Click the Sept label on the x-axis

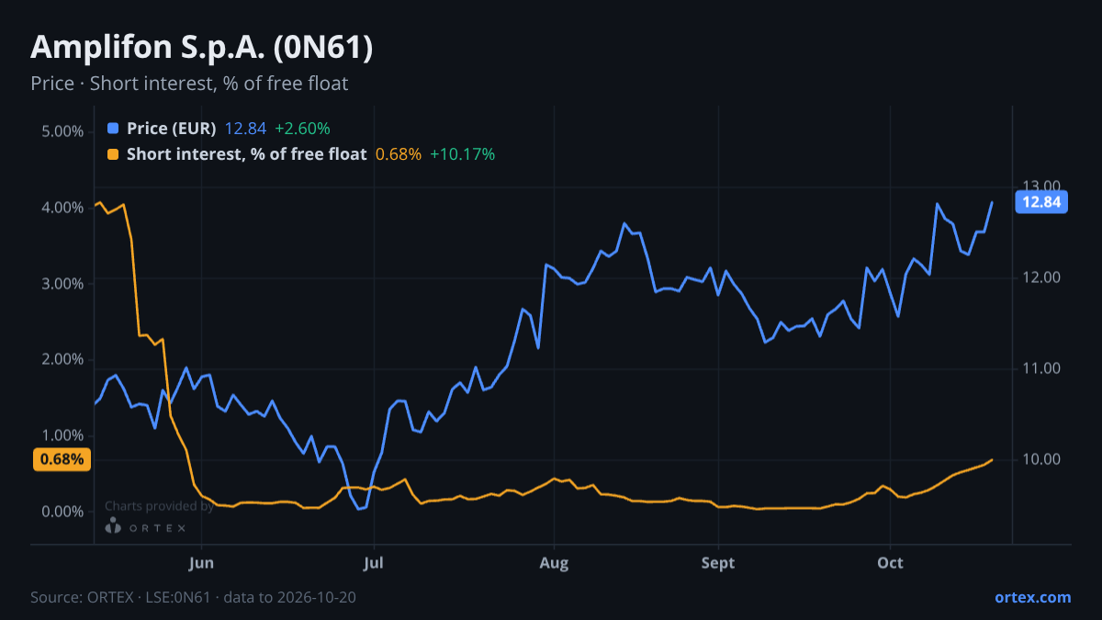coord(718,563)
